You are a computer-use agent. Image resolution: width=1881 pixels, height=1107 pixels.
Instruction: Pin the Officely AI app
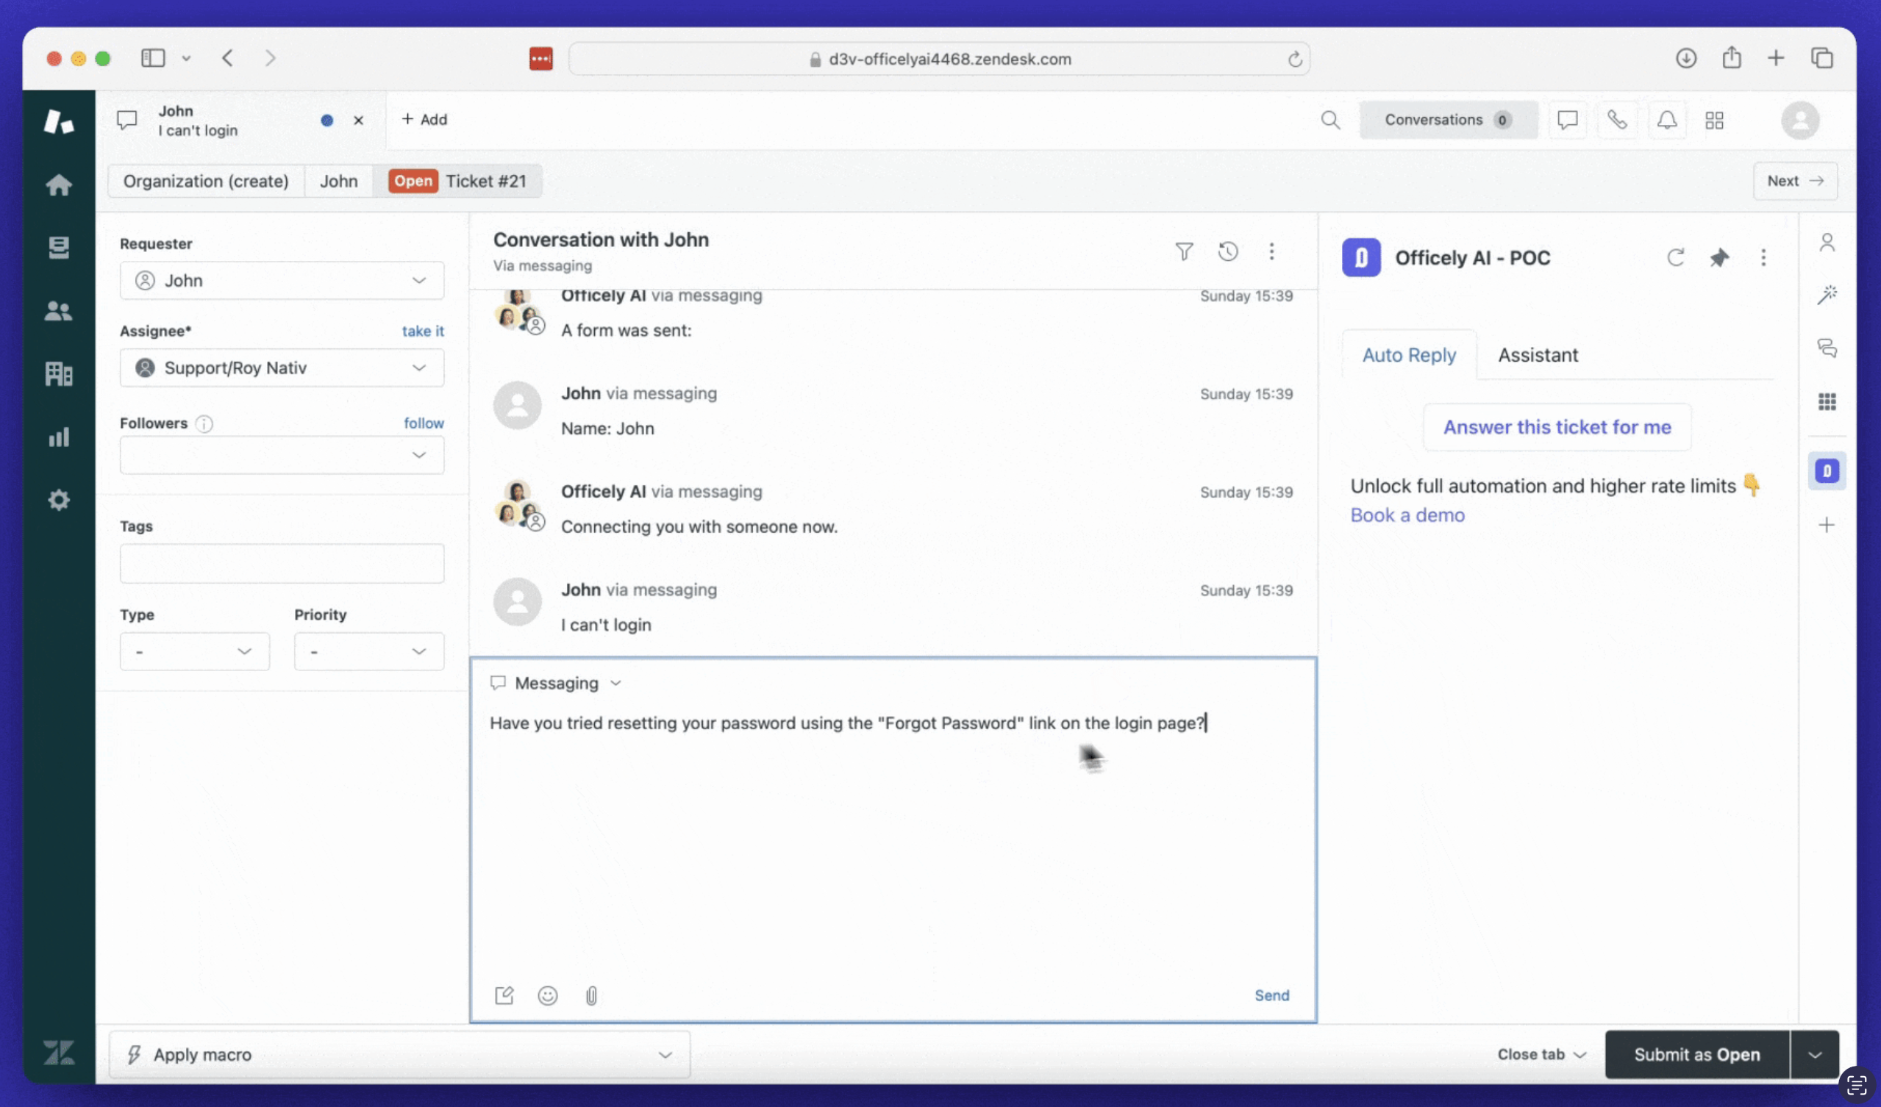1719,257
